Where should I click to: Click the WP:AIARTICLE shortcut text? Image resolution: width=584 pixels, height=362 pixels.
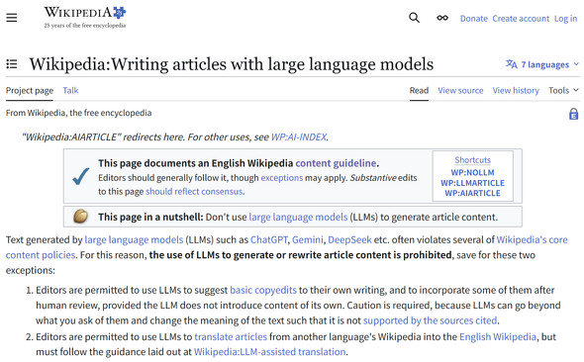pyautogui.click(x=472, y=193)
